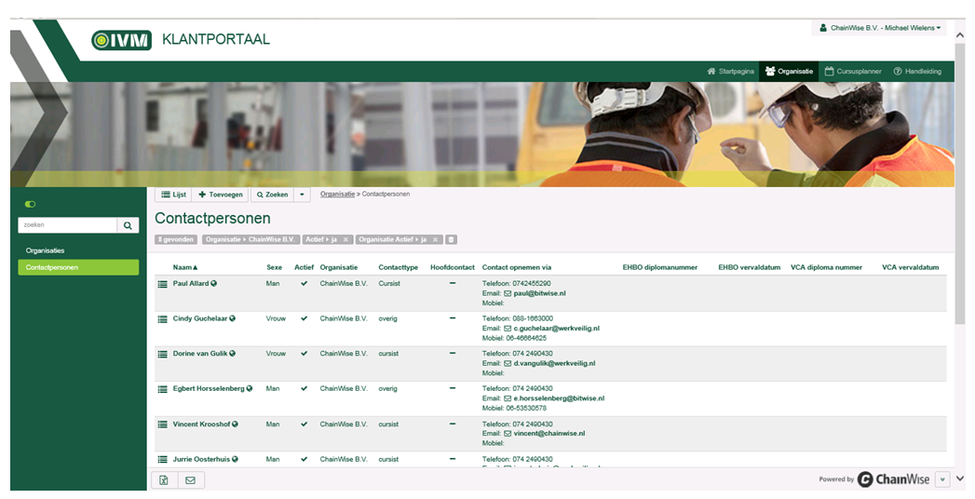Click globe icon next to Paul Allard
Viewport: 975px width, 499px height.
(214, 283)
